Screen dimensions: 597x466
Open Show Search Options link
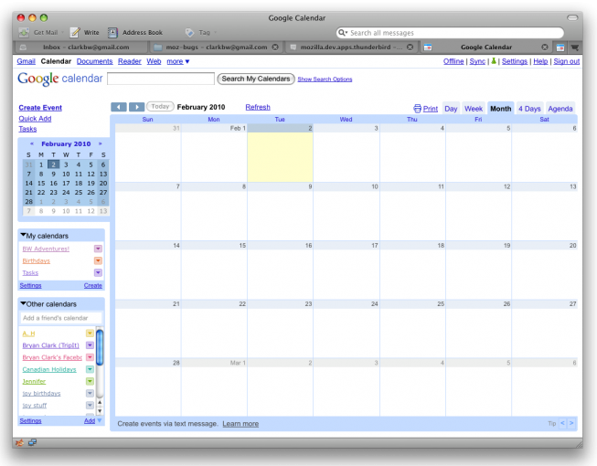click(x=325, y=79)
